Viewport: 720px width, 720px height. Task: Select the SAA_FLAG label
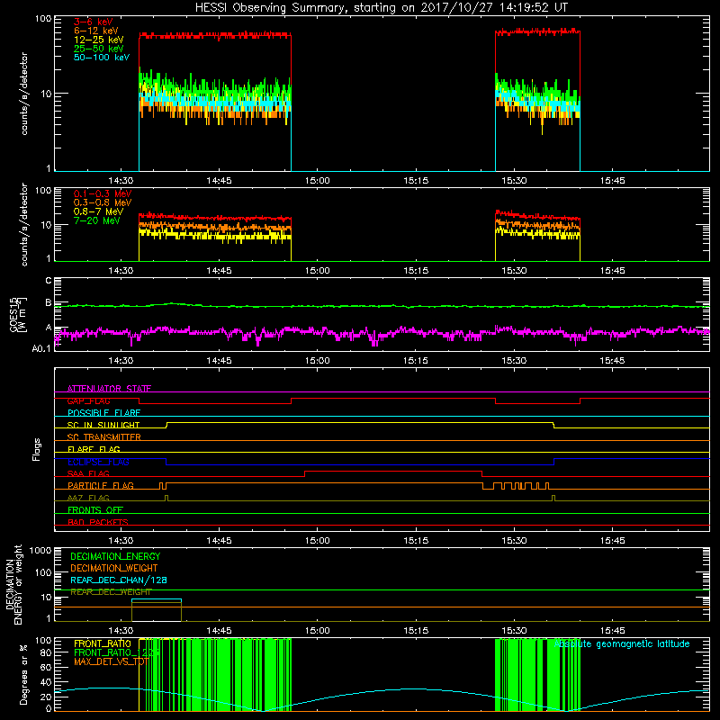coord(88,473)
